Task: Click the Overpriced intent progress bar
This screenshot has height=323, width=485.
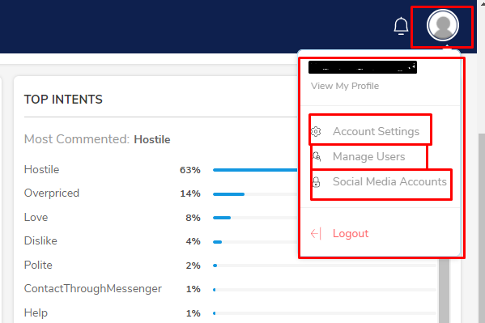Action: click(x=255, y=194)
